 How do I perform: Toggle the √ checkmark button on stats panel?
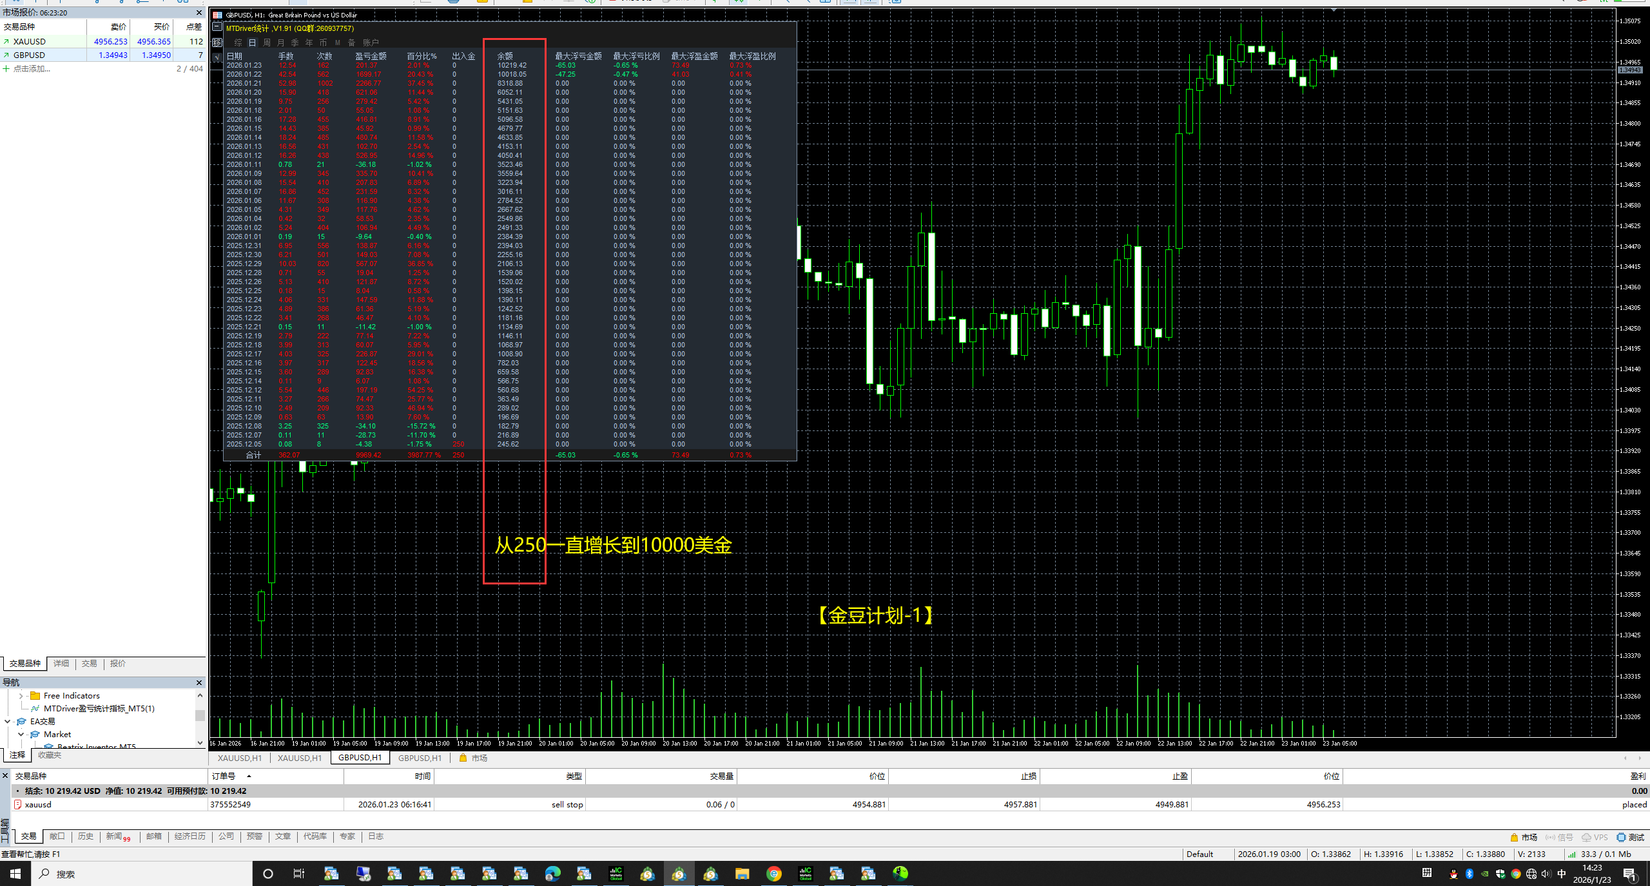217,57
